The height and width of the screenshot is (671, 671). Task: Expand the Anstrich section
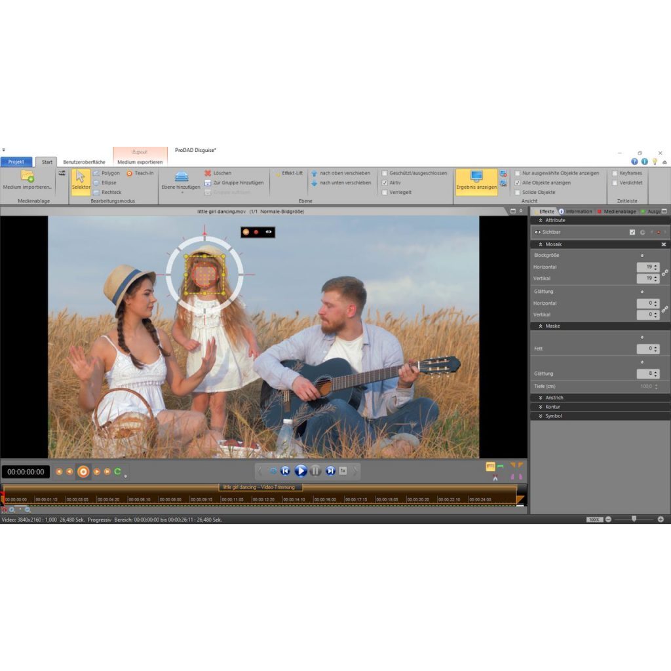[x=541, y=398]
